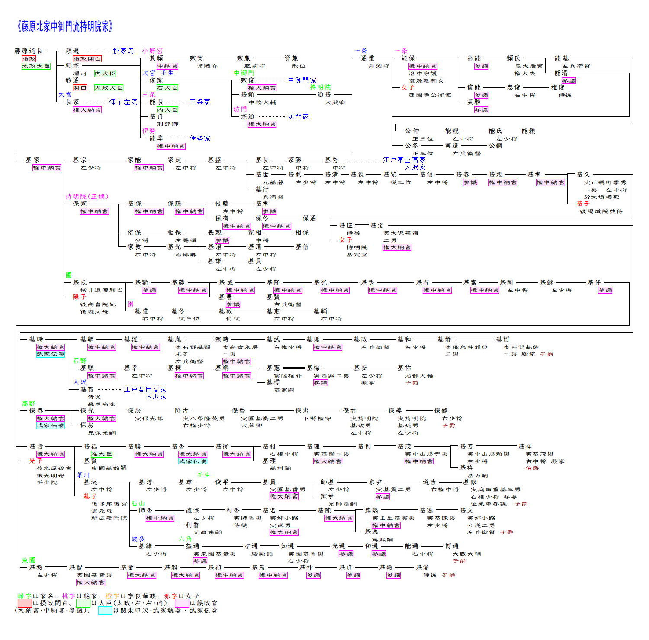The image size is (649, 640).
Task: Click the green 大臣 legend swatch
Action: pyautogui.click(x=83, y=603)
